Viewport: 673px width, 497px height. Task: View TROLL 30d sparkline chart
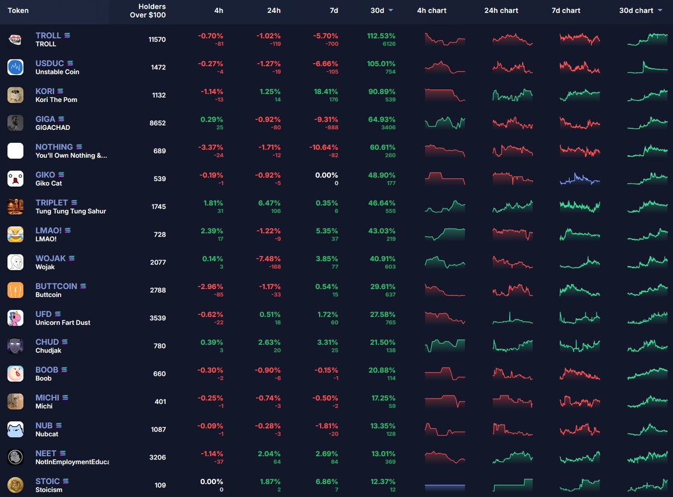(647, 39)
